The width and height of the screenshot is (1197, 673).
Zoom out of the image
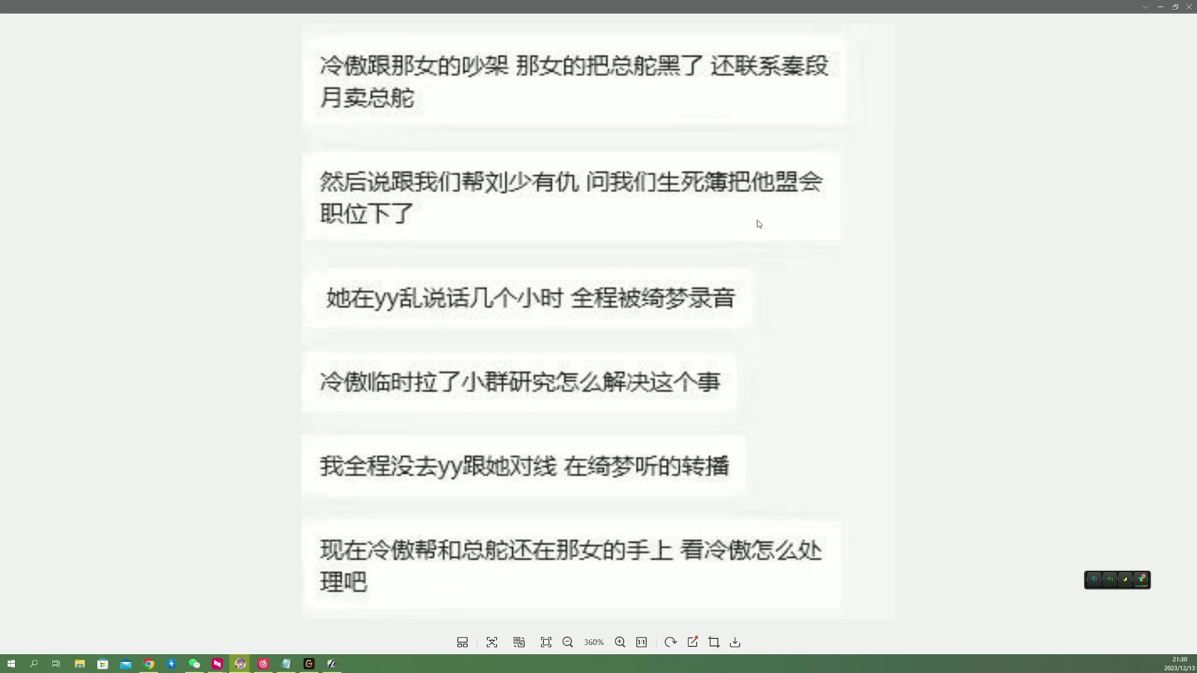pyautogui.click(x=568, y=642)
